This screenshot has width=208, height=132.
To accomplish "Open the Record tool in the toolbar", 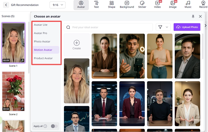I will pos(203,5).
